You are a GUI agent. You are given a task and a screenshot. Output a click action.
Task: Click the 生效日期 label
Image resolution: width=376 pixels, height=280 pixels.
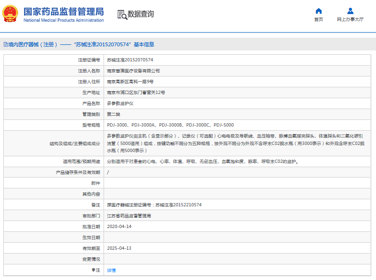coord(91,238)
